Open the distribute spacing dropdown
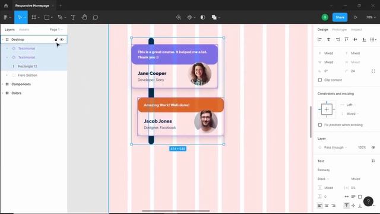Image resolution: width=380 pixels, height=214 pixels. 373,39
